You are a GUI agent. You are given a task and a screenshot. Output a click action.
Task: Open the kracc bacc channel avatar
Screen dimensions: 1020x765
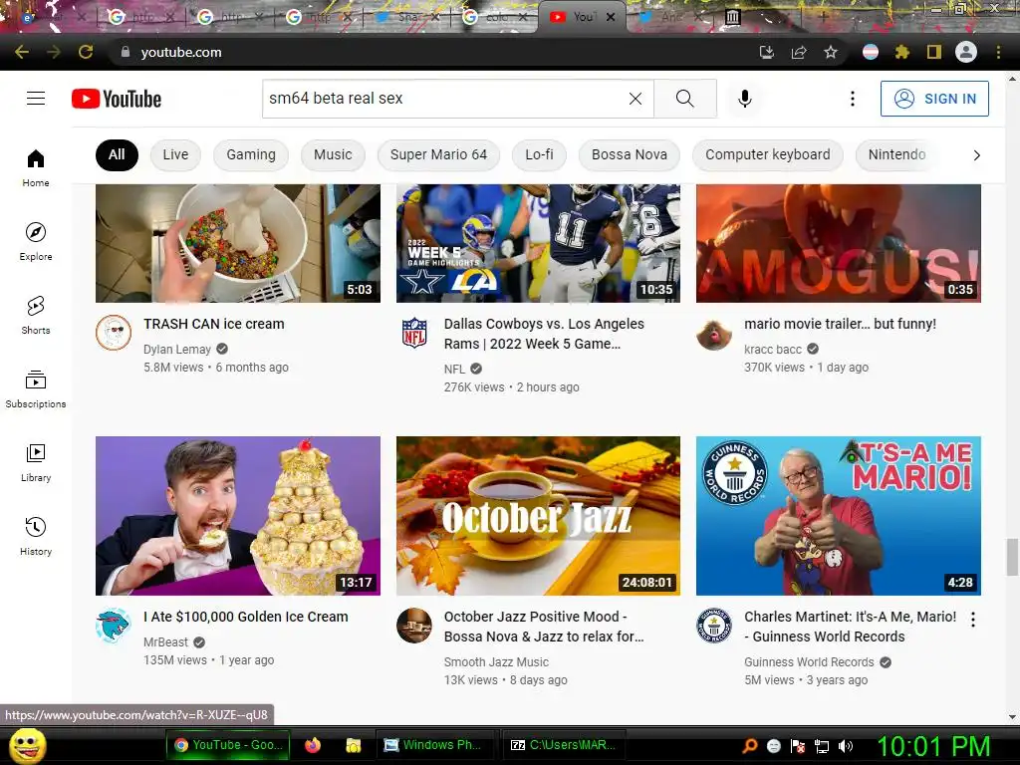(714, 333)
